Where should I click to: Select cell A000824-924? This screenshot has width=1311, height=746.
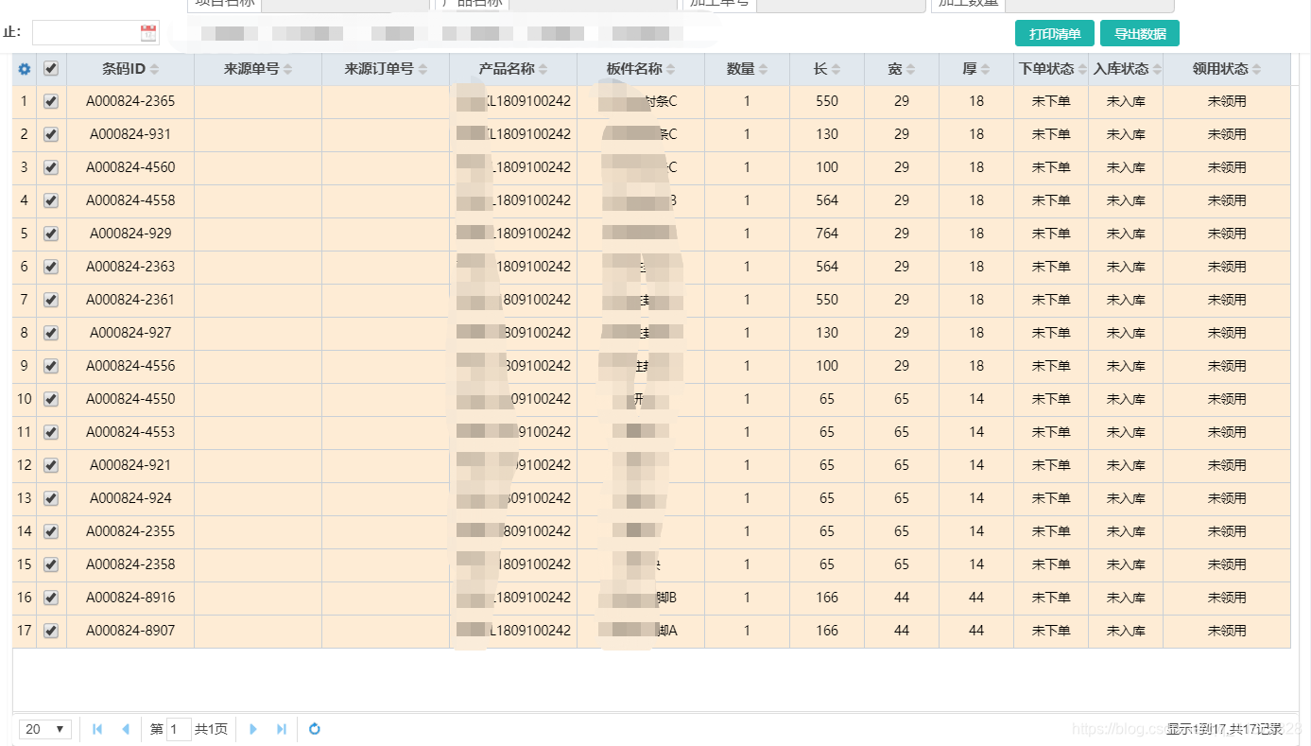(130, 498)
